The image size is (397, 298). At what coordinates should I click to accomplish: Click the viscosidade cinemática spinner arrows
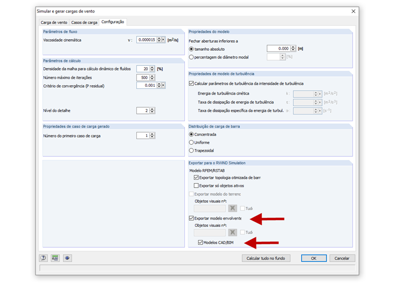pyautogui.click(x=159, y=40)
